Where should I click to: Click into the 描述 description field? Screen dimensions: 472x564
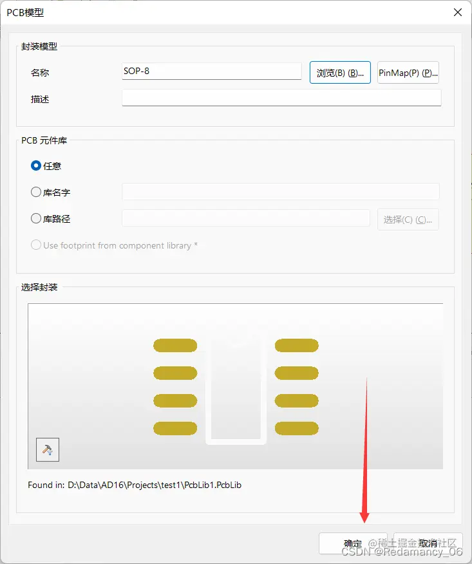pos(281,98)
